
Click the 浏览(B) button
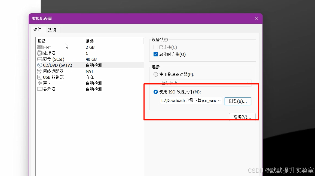pyautogui.click(x=238, y=101)
